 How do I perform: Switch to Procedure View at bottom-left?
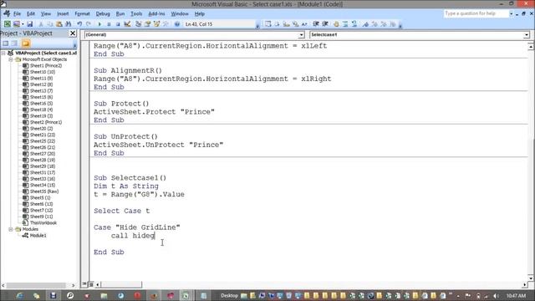click(84, 284)
